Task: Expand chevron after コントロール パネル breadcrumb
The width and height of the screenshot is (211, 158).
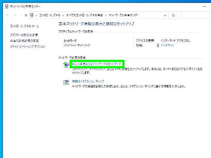Action: 63,15
